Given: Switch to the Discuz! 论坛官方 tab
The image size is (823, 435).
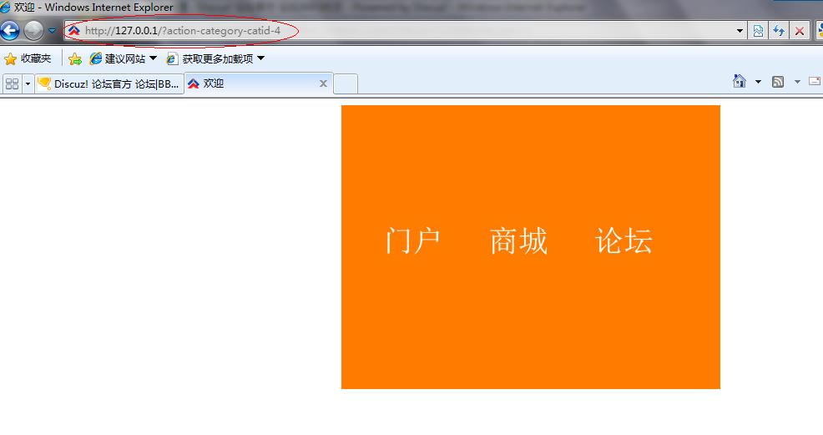Looking at the screenshot, I should pos(109,83).
